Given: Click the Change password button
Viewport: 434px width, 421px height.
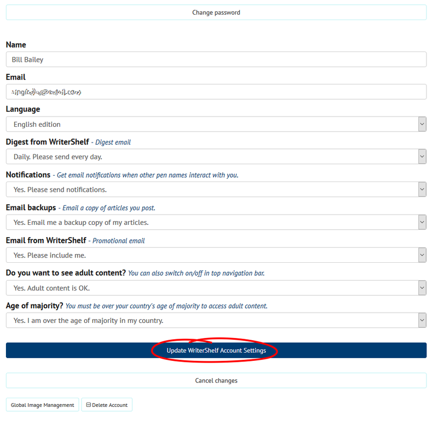Looking at the screenshot, I should 216,12.
